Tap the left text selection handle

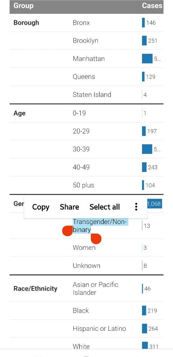coord(67,231)
